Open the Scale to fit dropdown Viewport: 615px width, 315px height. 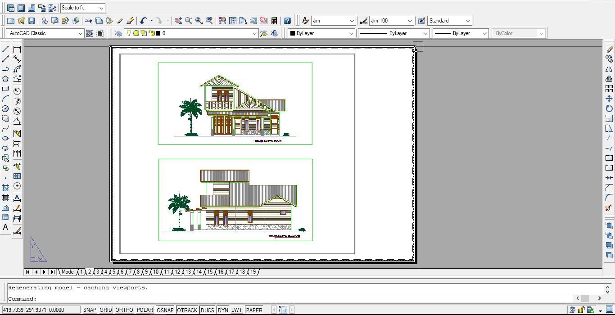click(101, 8)
